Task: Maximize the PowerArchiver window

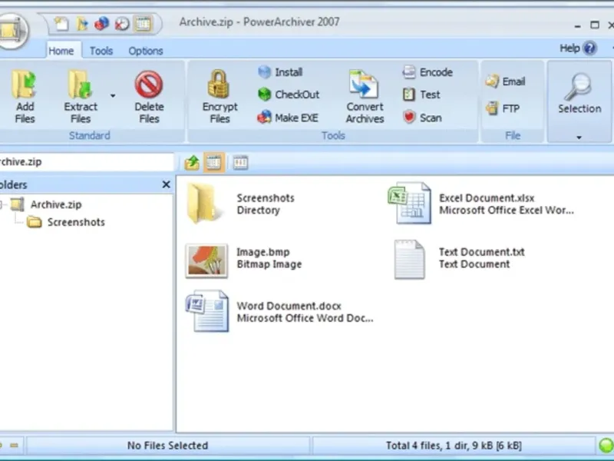Action: [x=595, y=25]
